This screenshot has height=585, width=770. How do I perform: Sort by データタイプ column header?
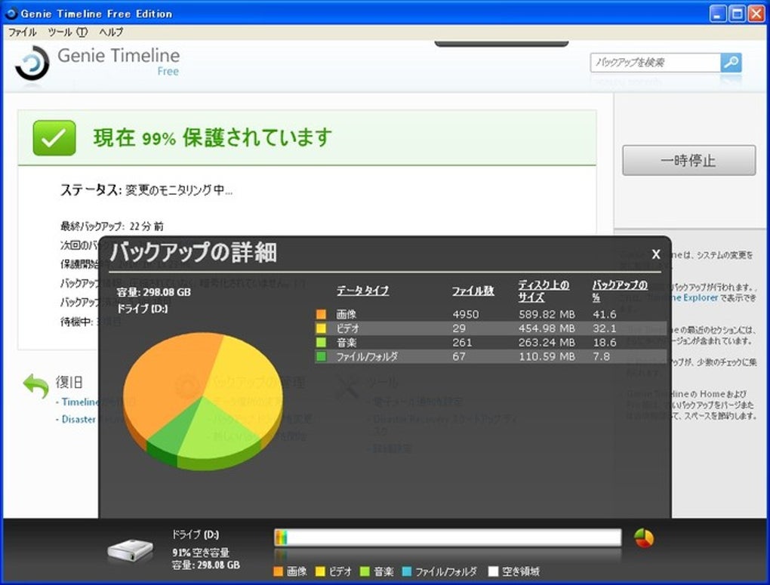[x=363, y=291]
